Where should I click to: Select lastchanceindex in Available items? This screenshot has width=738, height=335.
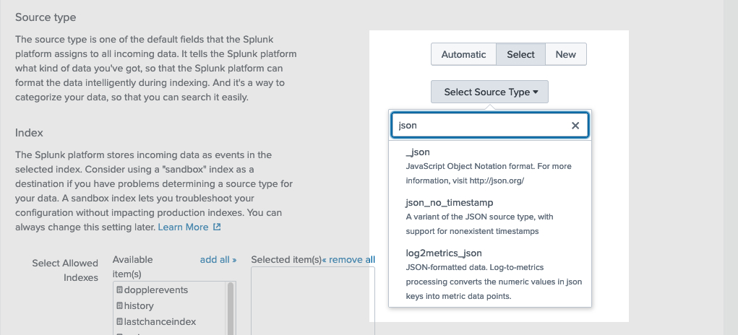click(x=160, y=322)
